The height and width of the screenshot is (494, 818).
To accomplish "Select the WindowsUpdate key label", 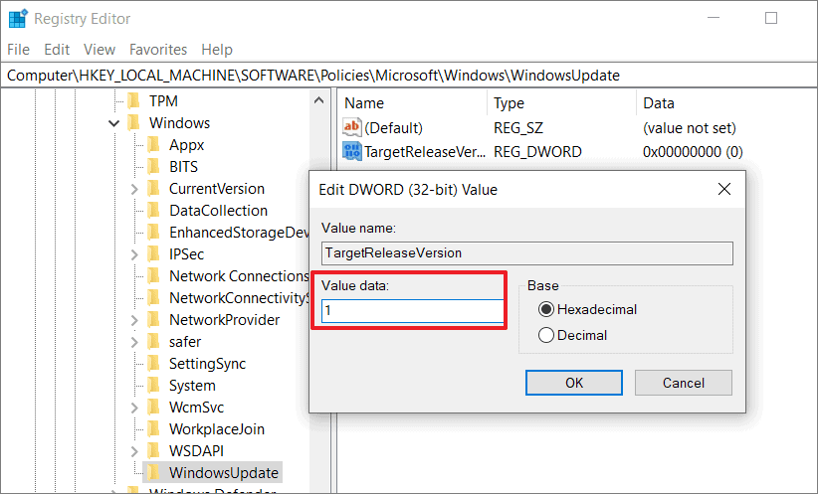I will point(224,473).
